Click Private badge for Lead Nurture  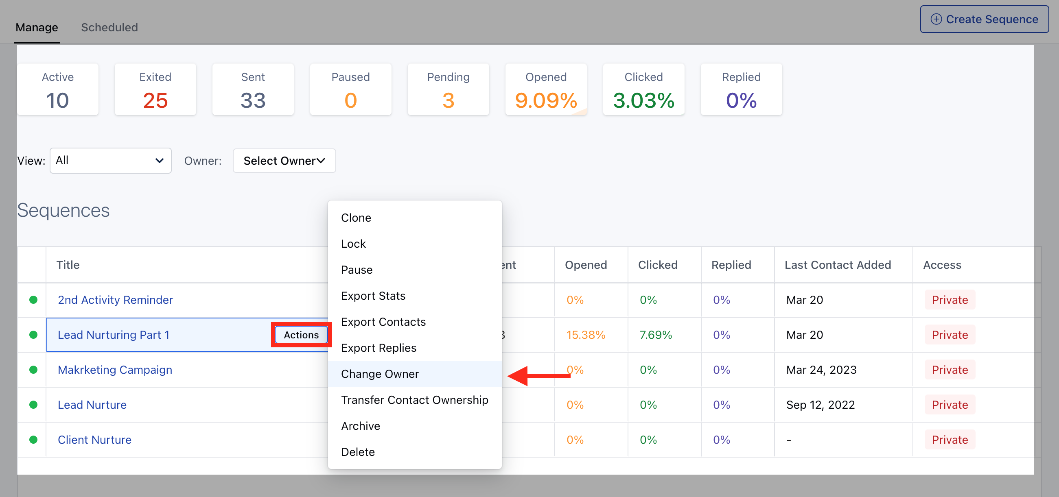click(x=950, y=405)
